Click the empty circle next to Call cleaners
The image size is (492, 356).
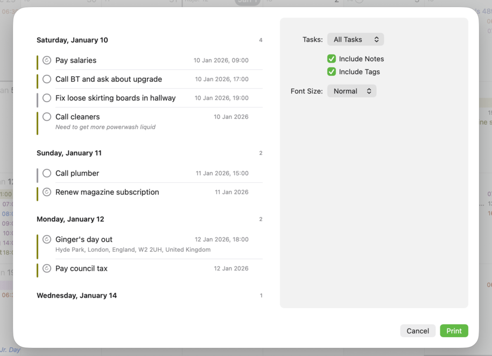click(x=46, y=116)
